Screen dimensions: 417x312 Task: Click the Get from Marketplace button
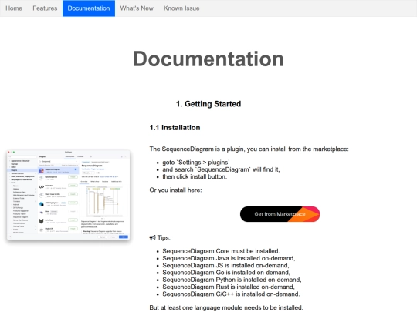click(280, 214)
